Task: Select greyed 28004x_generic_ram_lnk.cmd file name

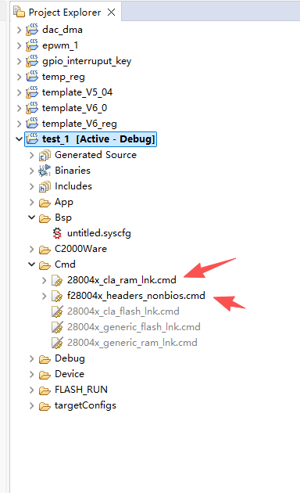Action: point(132,343)
